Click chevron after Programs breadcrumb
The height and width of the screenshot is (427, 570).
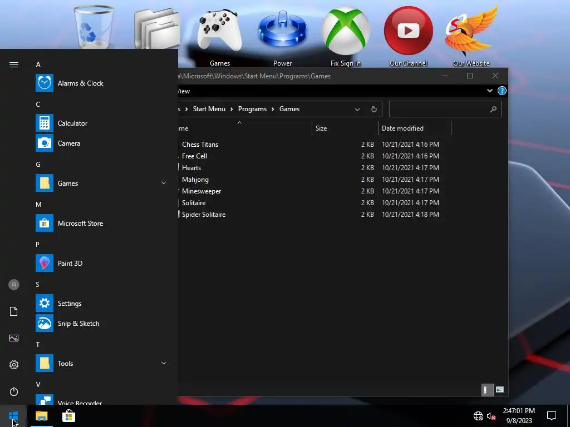[273, 109]
